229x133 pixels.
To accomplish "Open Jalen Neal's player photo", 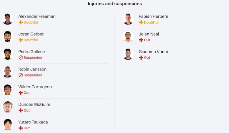I will tap(128, 36).
